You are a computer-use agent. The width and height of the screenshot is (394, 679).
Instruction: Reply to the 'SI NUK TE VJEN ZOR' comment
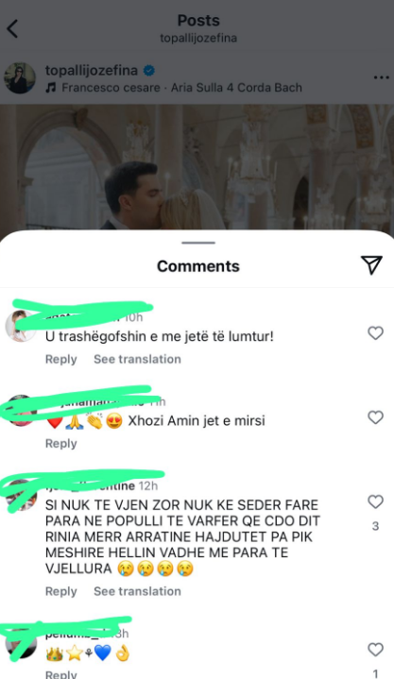(x=61, y=591)
